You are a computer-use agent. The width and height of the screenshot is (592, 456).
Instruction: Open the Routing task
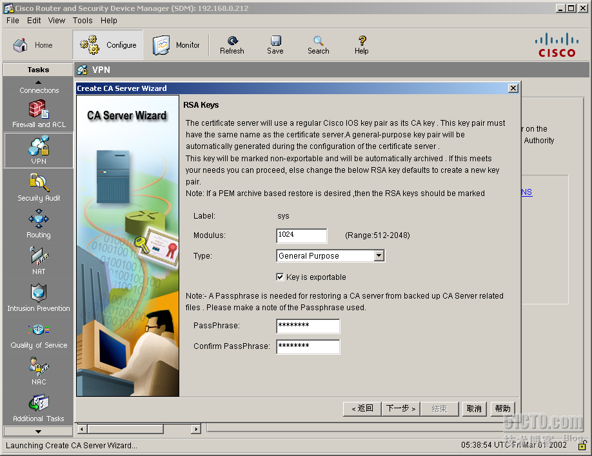(x=39, y=224)
